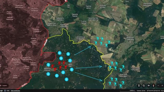Click the Kuty Pershi label
Viewport: 164px width, 92px height.
point(136,69)
